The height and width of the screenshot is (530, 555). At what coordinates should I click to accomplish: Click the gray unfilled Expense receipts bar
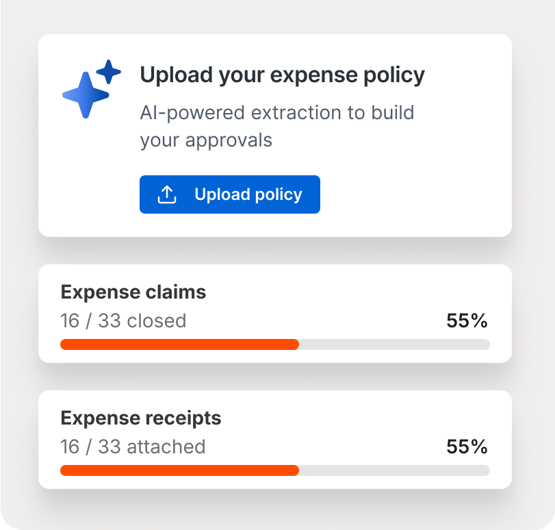coord(394,470)
